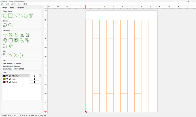Viewport: 196px width, 117px height.
Task: Open settings gear for Walnut layer
Action: point(35,82)
